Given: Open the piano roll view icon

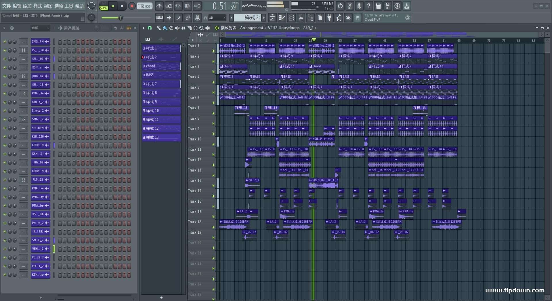Looking at the screenshot, I should point(282,18).
